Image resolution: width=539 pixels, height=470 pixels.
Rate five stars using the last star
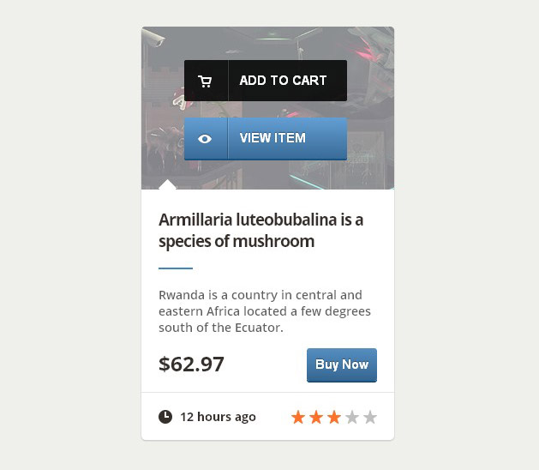370,418
